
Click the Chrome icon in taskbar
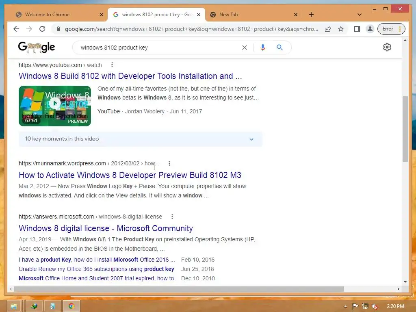click(x=71, y=306)
